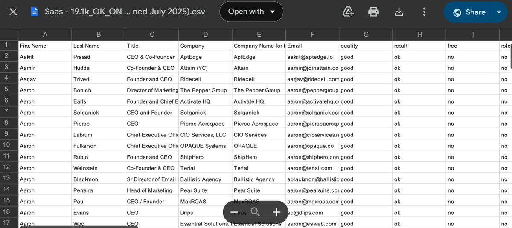Click the 'Head of Marketing' title cell
Viewport: 512px width, 228px height.
(152, 190)
